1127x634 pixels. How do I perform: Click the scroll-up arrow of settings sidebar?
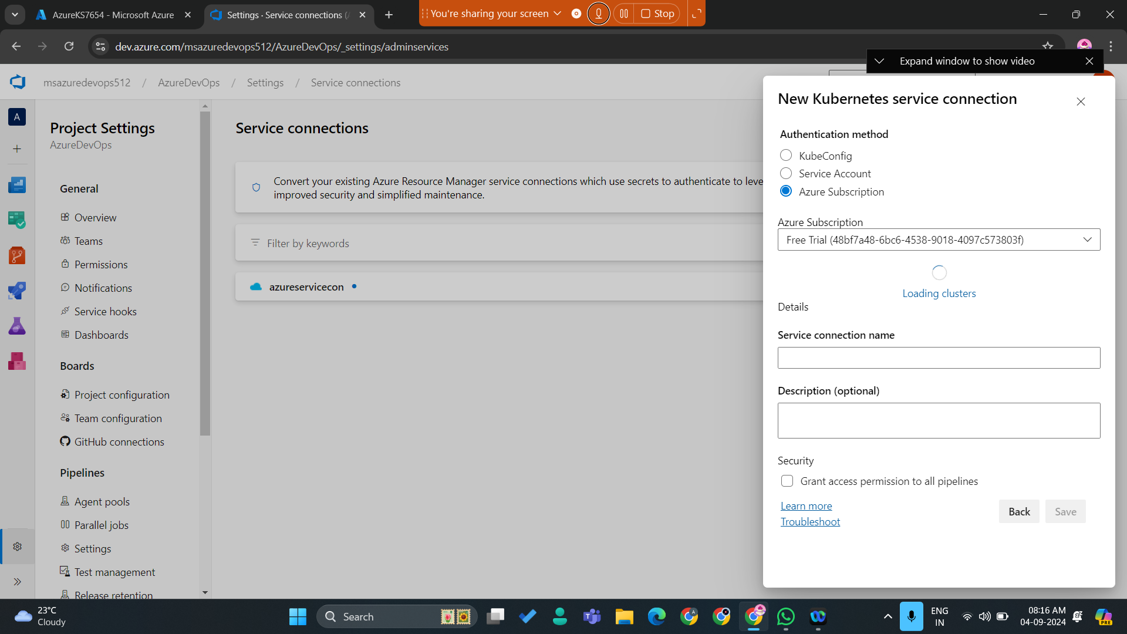coord(205,106)
